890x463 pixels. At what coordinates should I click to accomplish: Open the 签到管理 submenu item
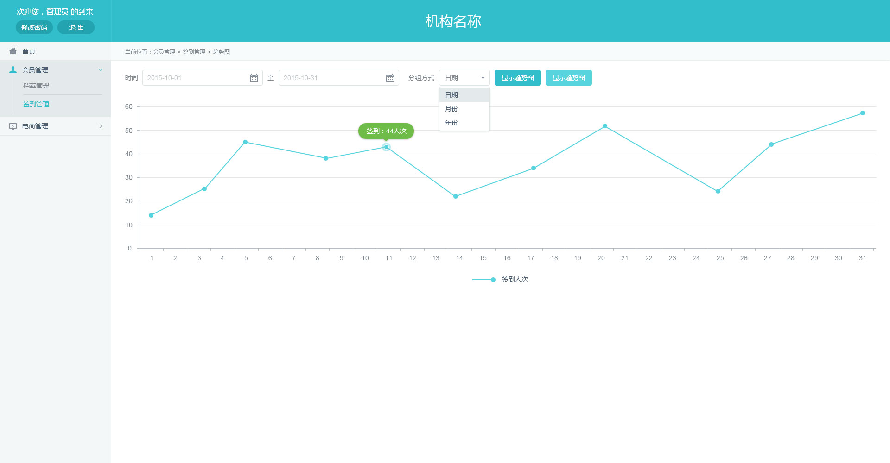coord(36,104)
